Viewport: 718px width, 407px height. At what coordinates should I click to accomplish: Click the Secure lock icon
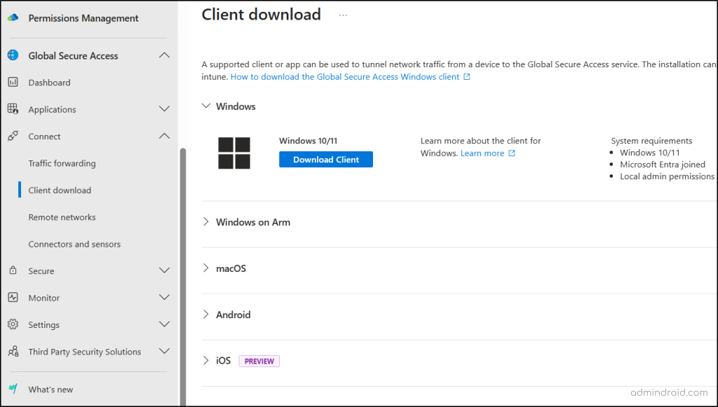(x=13, y=271)
